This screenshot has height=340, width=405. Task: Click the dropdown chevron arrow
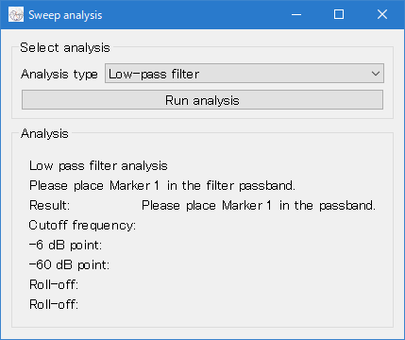[375, 74]
